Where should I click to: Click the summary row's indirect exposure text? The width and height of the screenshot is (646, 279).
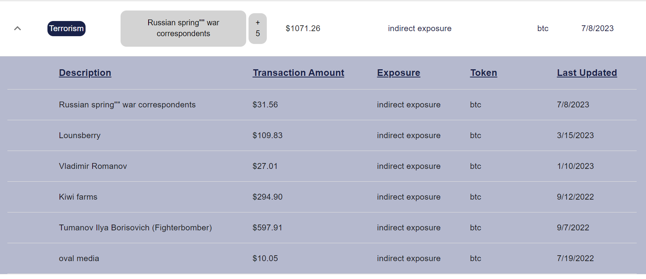coord(420,28)
